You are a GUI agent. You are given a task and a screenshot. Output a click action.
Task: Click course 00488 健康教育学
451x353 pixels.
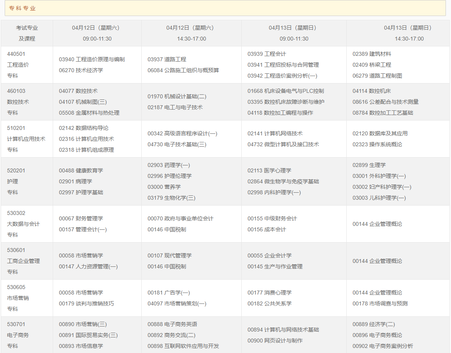point(81,170)
